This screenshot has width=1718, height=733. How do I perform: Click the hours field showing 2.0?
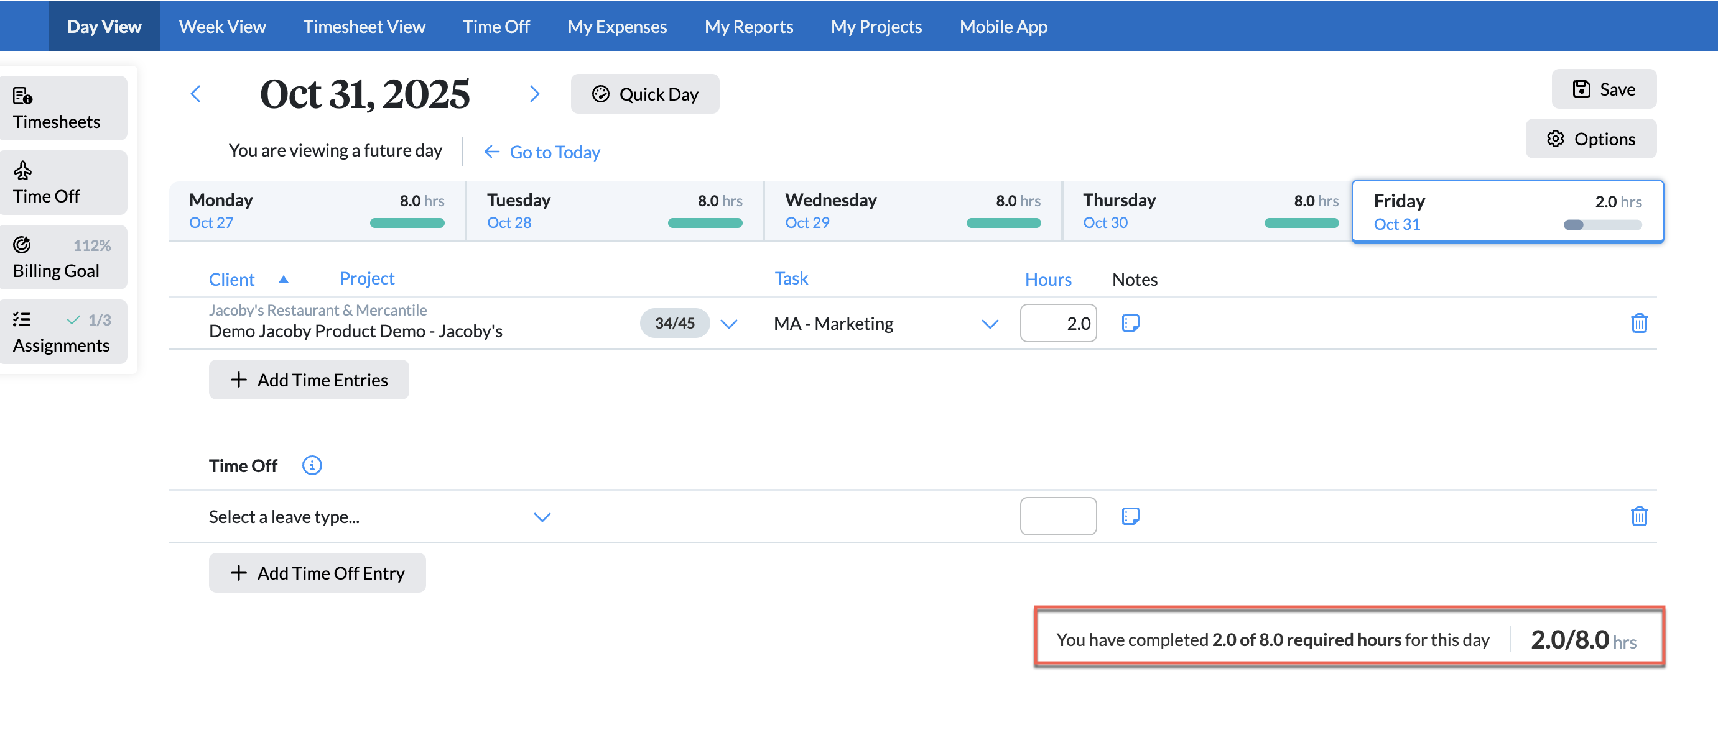(1058, 324)
